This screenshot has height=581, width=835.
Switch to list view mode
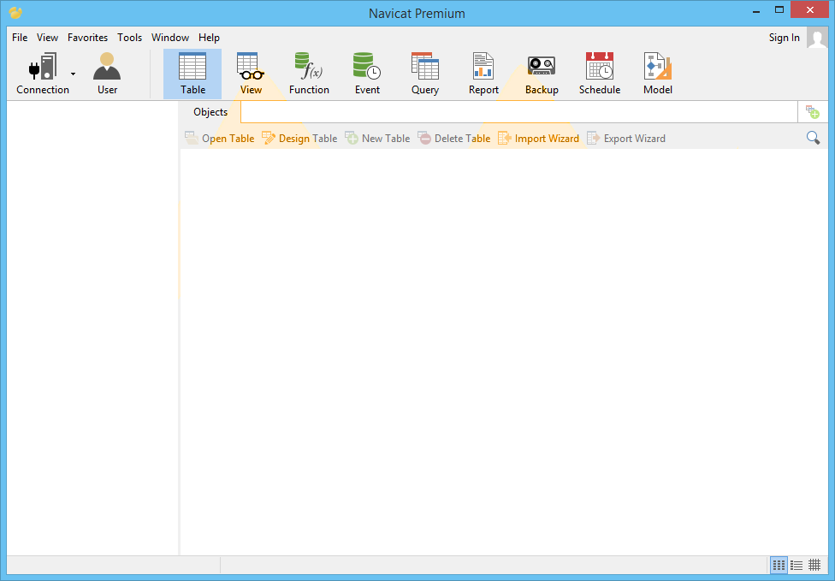[797, 565]
